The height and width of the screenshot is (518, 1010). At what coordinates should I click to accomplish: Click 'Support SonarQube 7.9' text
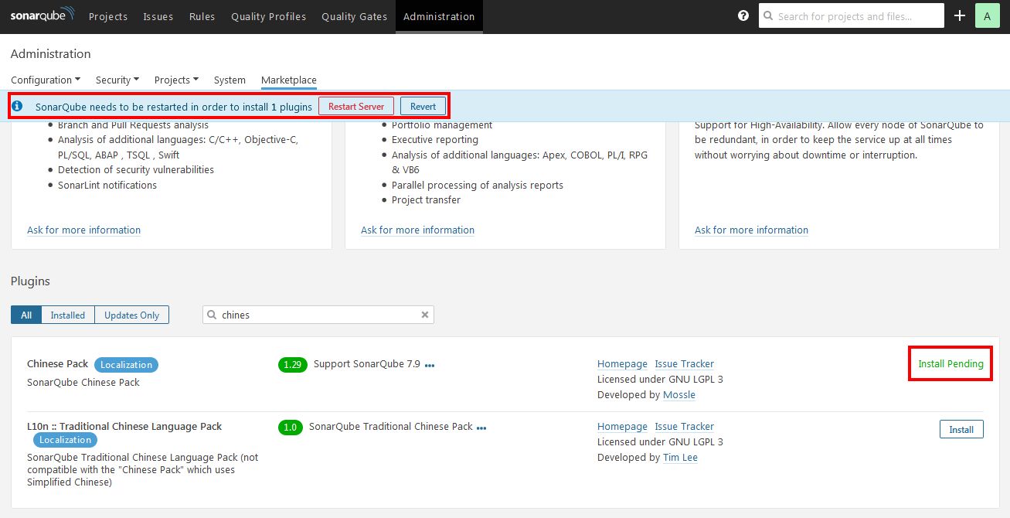click(367, 363)
